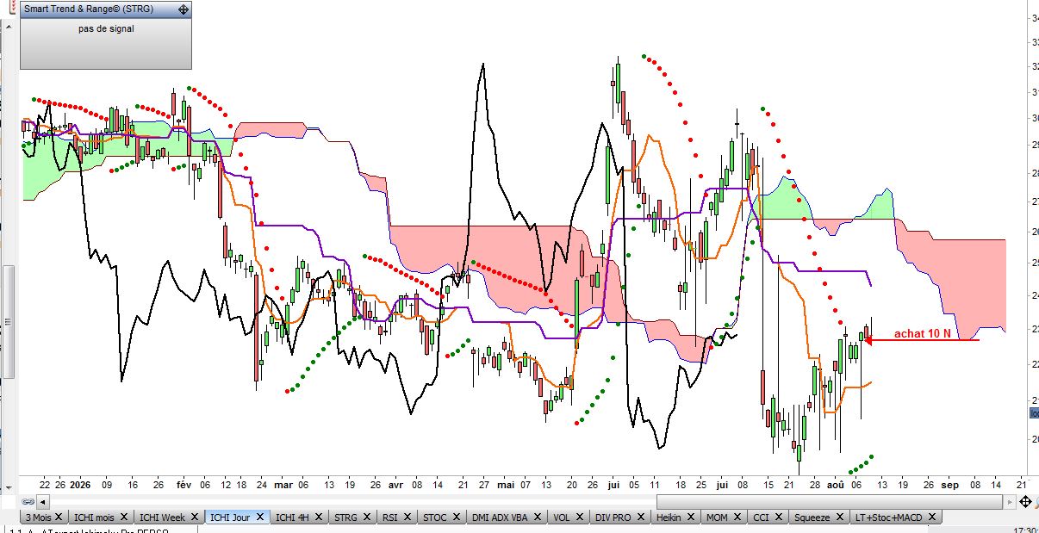1039x533 pixels.
Task: Close the ICHI 4H tab
Action: (318, 517)
